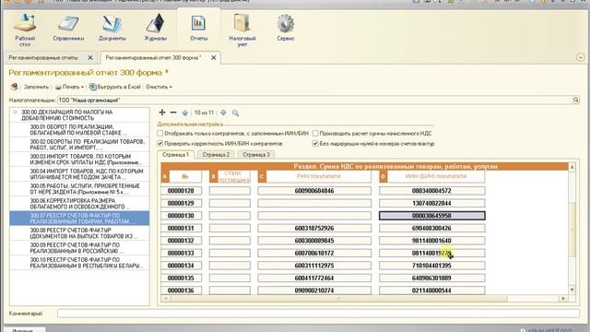
Task: Select 300.02 Обороты по реализации товаров item
Action: tap(79, 145)
